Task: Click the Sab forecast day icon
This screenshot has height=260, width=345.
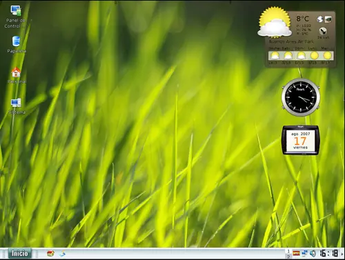Action: pyautogui.click(x=288, y=56)
